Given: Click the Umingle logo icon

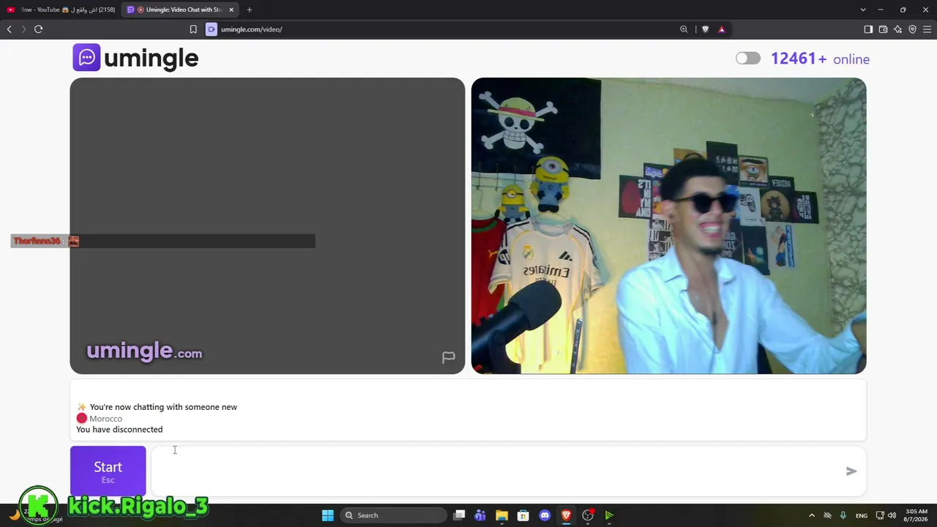Looking at the screenshot, I should (86, 58).
